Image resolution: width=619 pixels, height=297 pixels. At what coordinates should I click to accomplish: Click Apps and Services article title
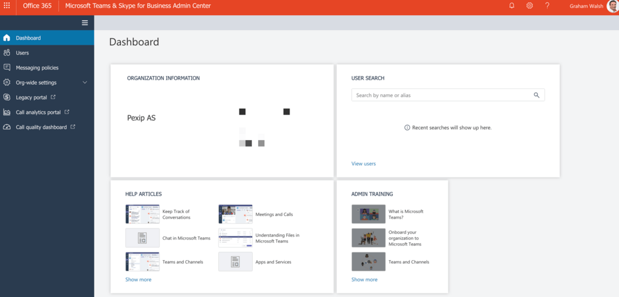[x=273, y=262]
